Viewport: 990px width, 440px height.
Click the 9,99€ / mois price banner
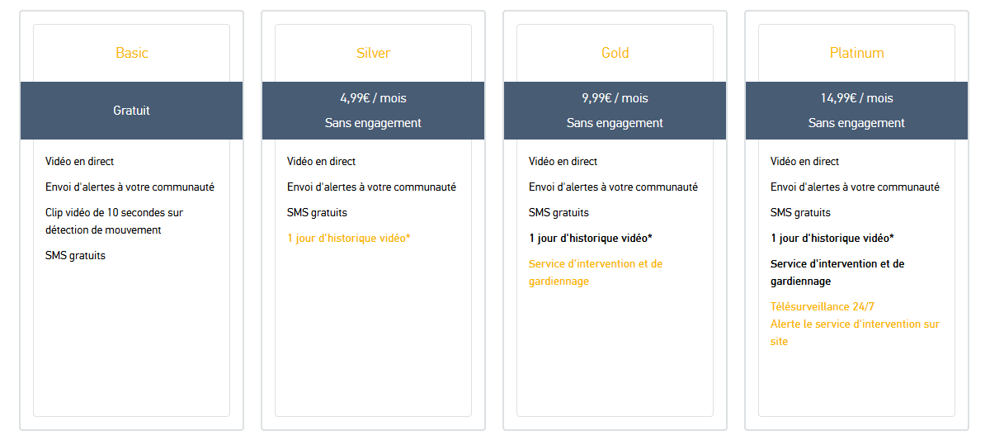point(615,111)
